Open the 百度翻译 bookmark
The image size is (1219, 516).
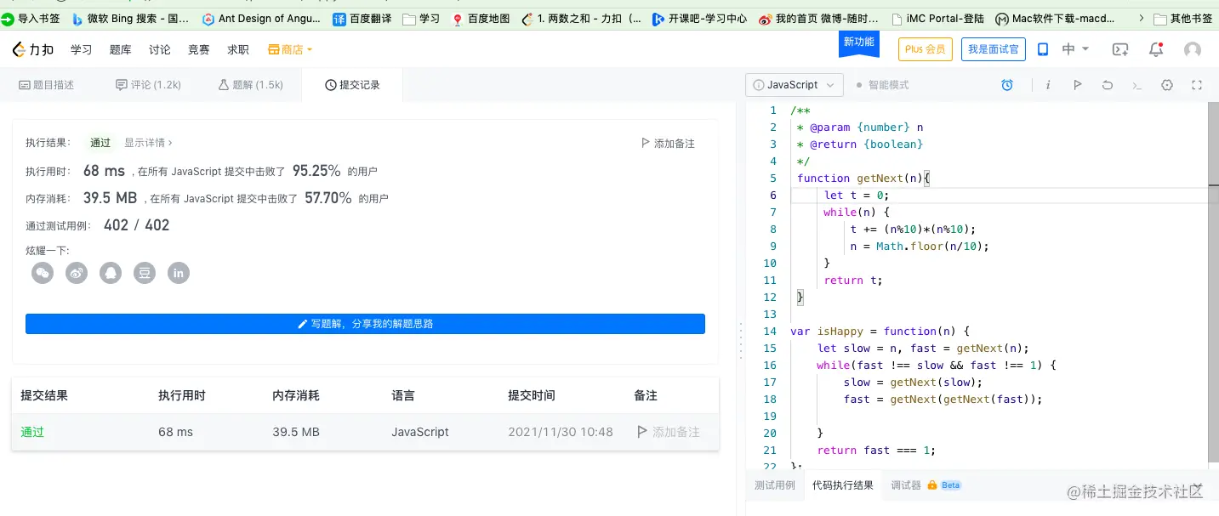click(362, 18)
